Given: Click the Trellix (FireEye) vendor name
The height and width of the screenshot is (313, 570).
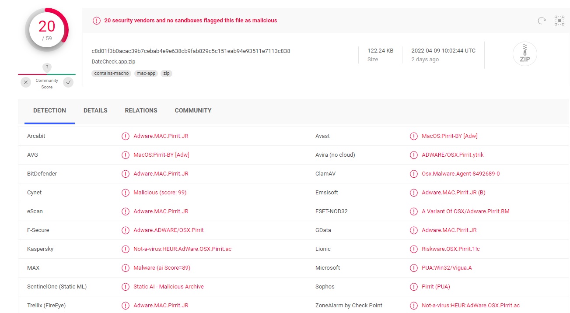Looking at the screenshot, I should 46,306.
